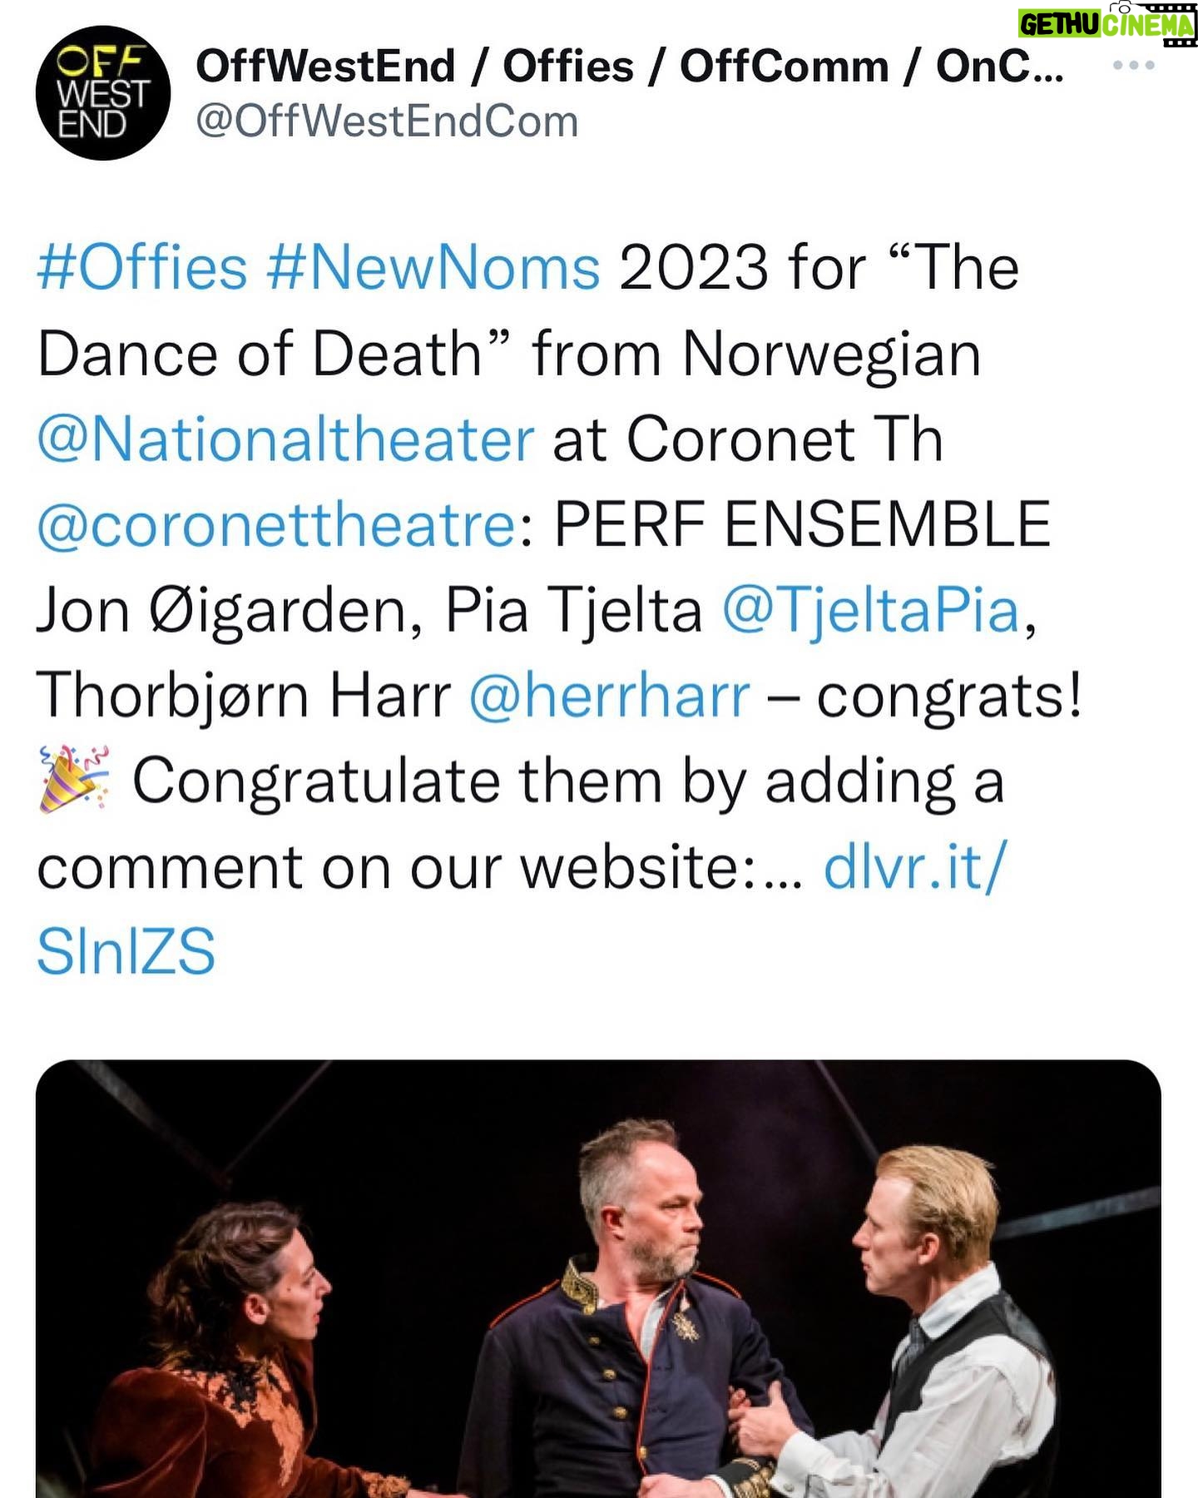The height and width of the screenshot is (1498, 1198).
Task: Open the @TjeltaPia mention
Action: click(870, 610)
